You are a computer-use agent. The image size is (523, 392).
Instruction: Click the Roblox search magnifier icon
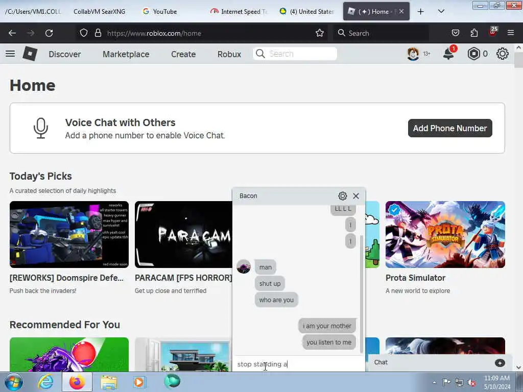pyautogui.click(x=260, y=54)
